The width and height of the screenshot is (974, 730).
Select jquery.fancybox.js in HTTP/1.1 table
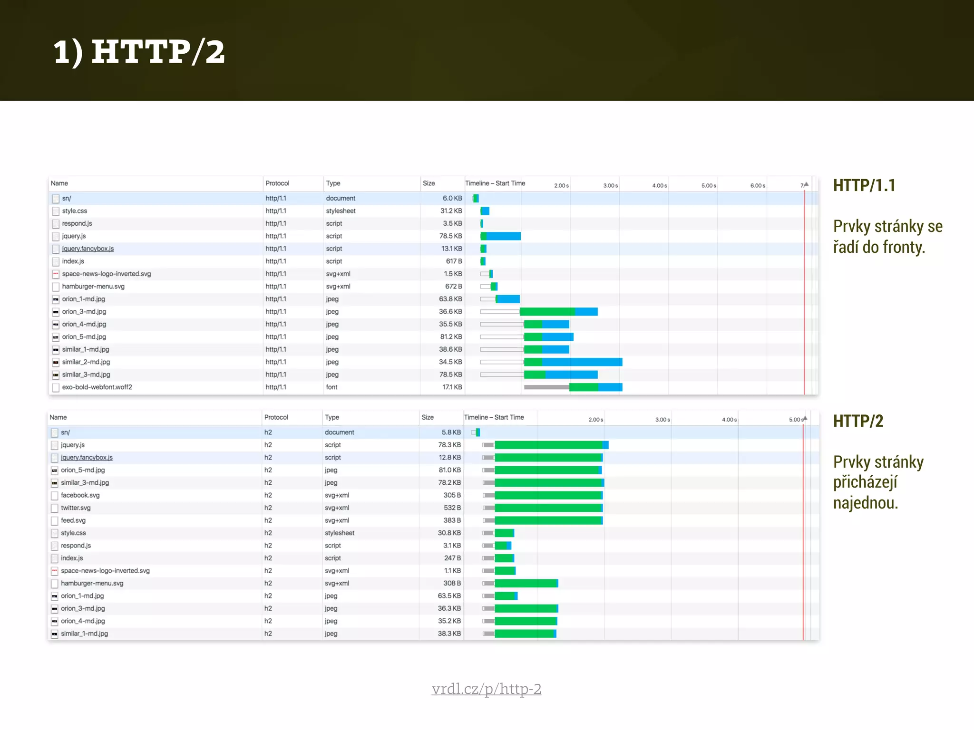(x=88, y=249)
